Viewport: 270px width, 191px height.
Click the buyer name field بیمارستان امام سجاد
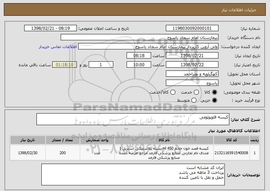tap(140, 37)
